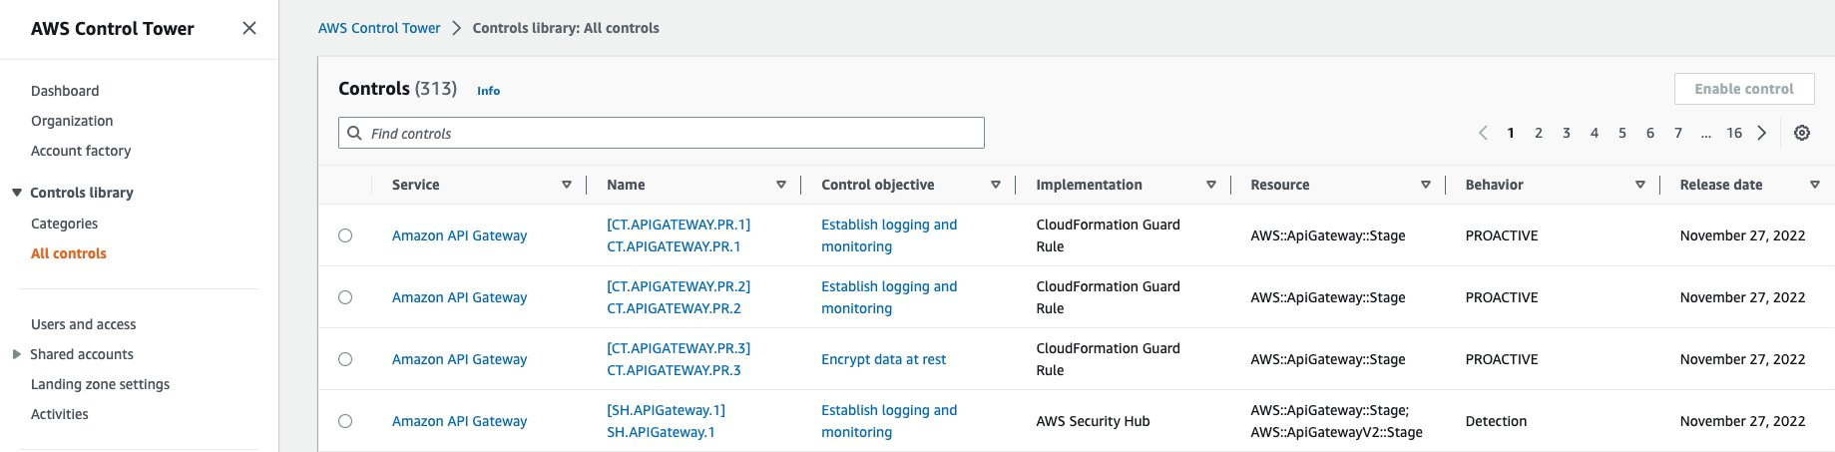Open Establish logging and monitoring in PR.2 row
The width and height of the screenshot is (1835, 452).
tap(889, 297)
